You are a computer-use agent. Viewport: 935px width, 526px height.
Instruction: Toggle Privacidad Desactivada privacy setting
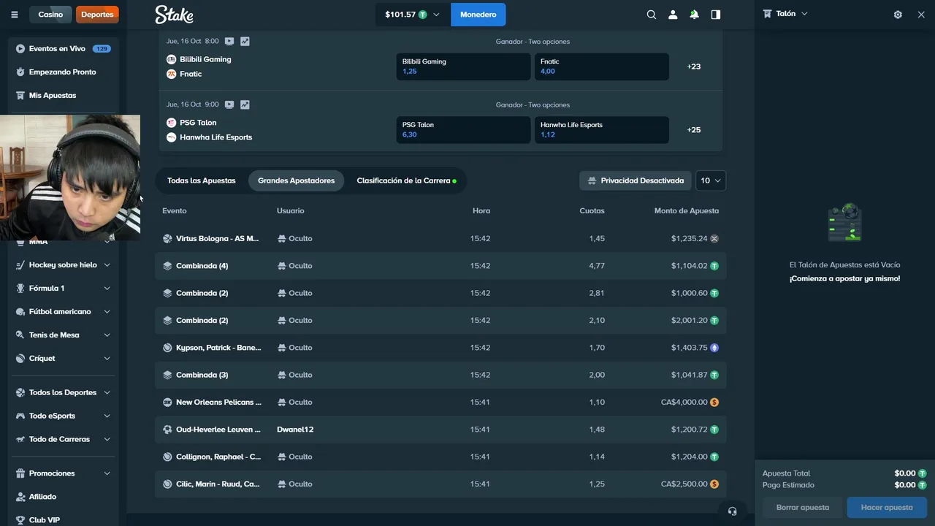pos(636,180)
